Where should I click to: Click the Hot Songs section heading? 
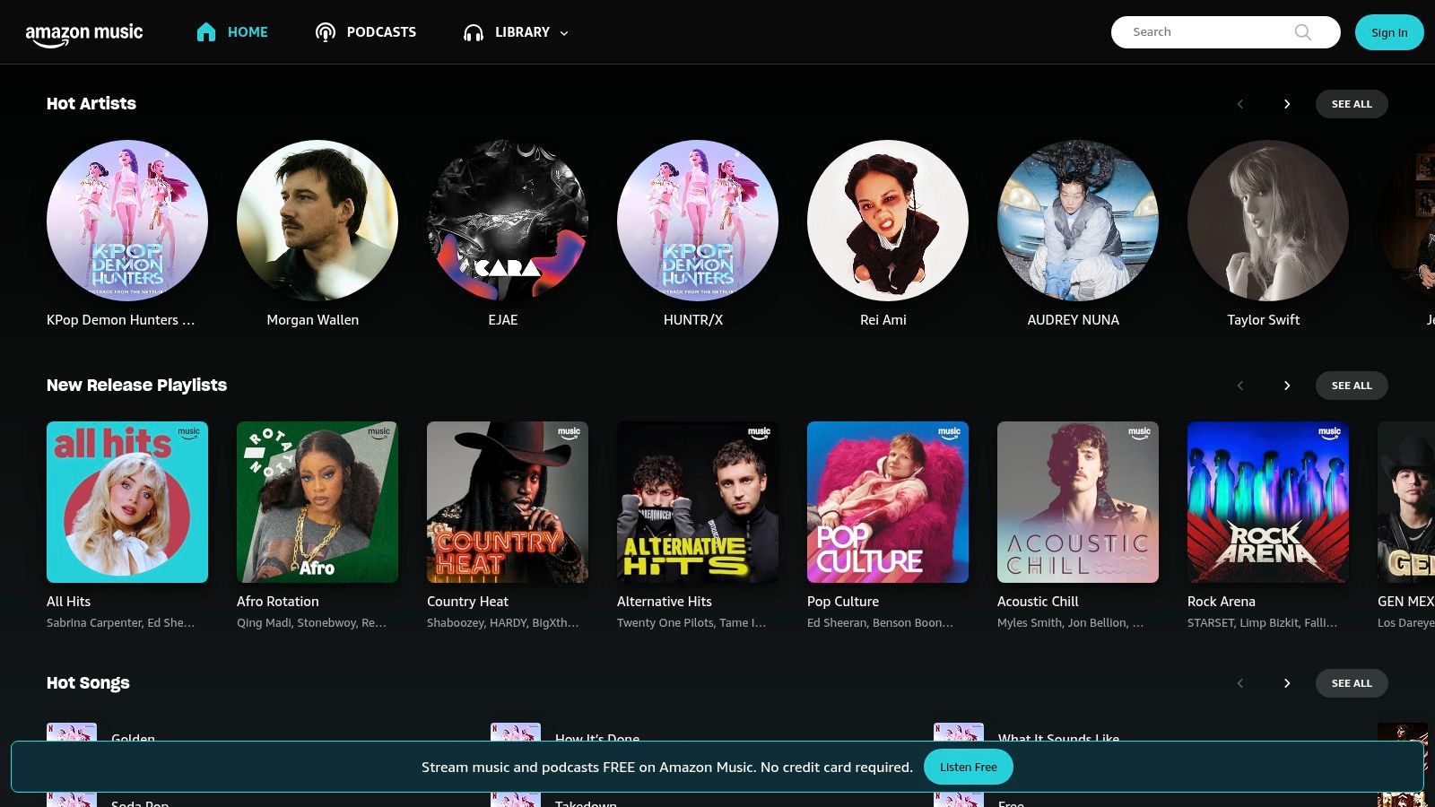point(88,683)
